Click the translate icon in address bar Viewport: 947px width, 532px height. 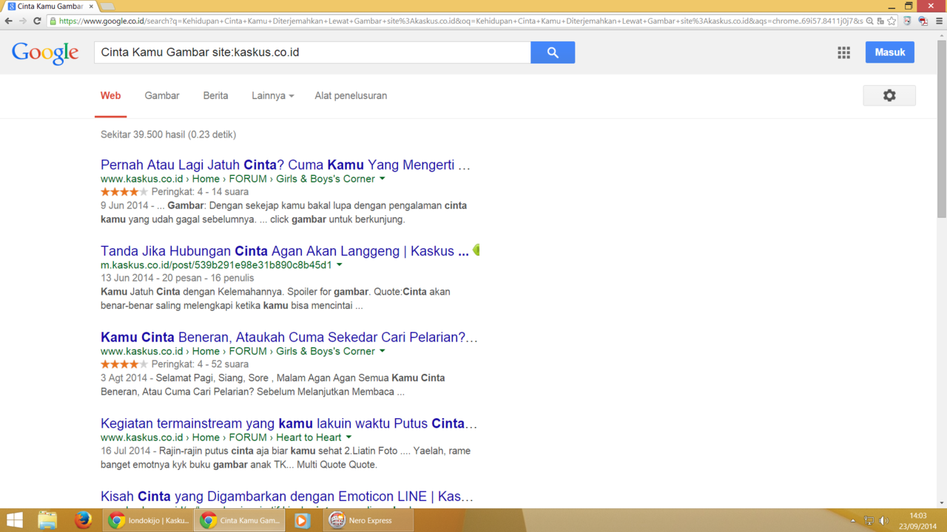coord(880,21)
